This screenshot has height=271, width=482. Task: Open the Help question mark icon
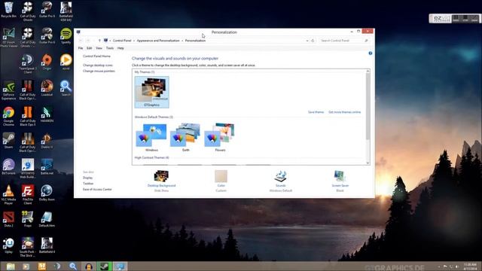pos(370,53)
